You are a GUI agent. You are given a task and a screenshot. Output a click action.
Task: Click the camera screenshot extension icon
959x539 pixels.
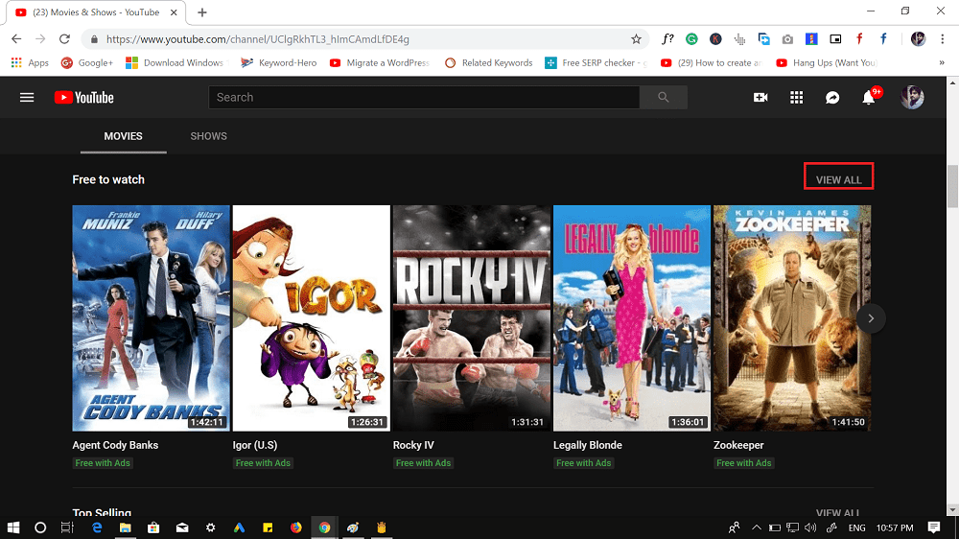(x=787, y=39)
